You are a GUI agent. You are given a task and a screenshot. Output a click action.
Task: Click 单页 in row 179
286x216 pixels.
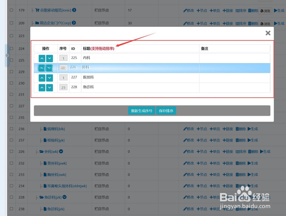(x=215, y=11)
